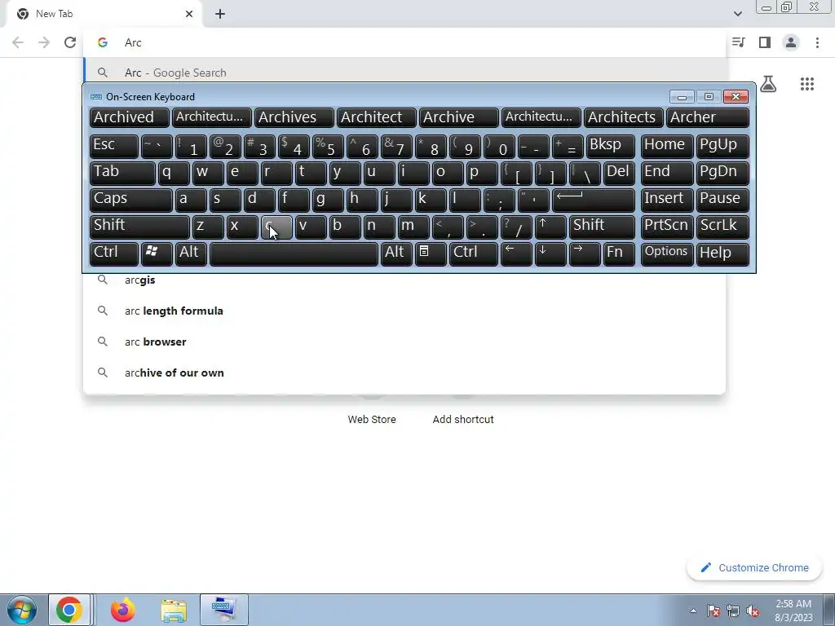Click the spacebar on on-screen keyboard
This screenshot has width=835, height=626.
[294, 253]
